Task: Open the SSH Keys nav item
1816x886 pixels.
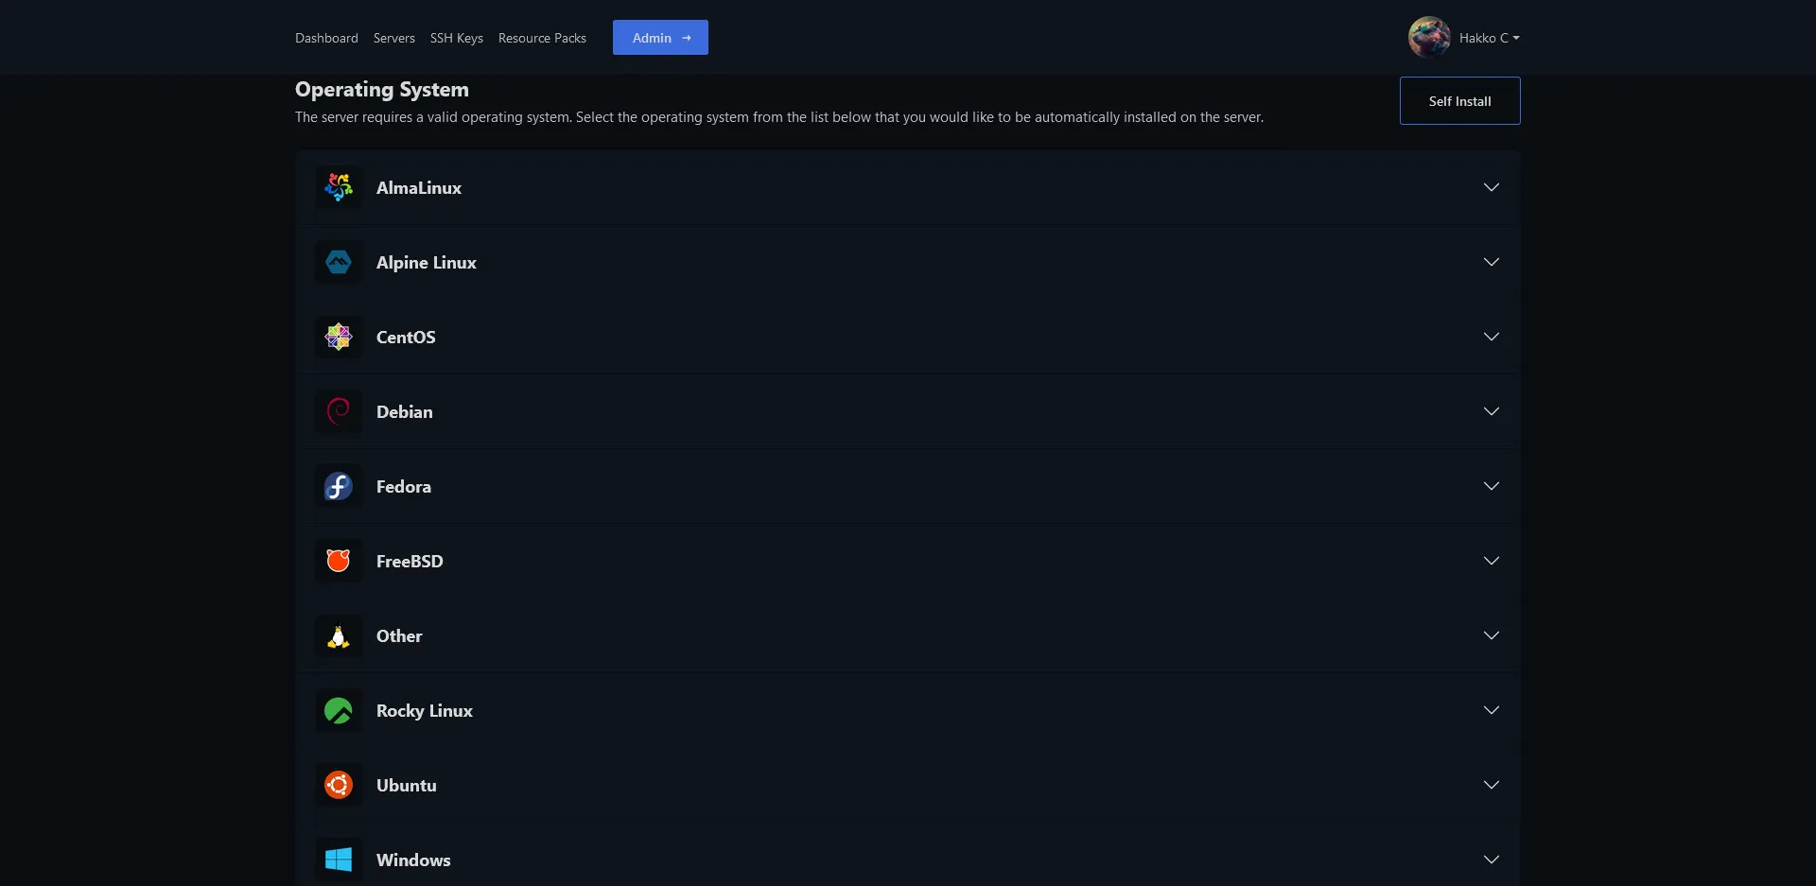Action: (x=456, y=38)
